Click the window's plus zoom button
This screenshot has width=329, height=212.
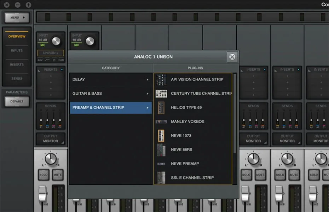(x=28, y=5)
